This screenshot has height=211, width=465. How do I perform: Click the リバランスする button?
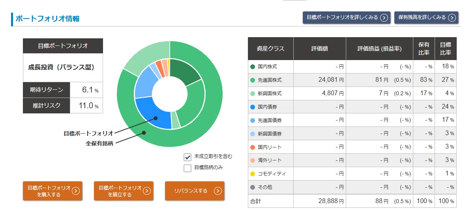(x=195, y=191)
